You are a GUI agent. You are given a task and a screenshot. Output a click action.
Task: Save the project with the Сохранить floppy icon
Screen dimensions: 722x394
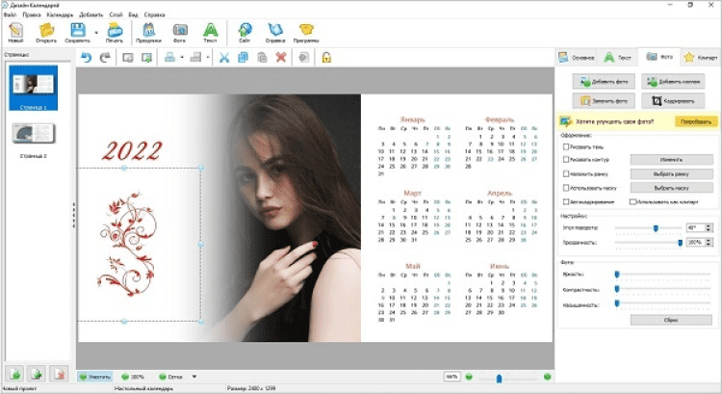tap(77, 31)
